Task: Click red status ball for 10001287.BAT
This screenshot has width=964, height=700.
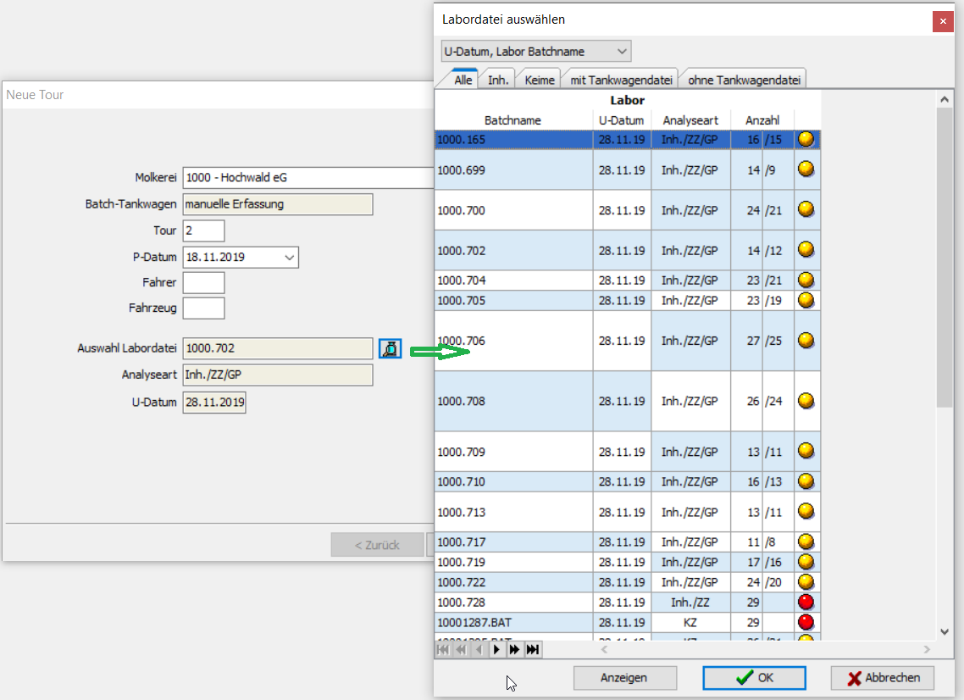Action: coord(806,623)
